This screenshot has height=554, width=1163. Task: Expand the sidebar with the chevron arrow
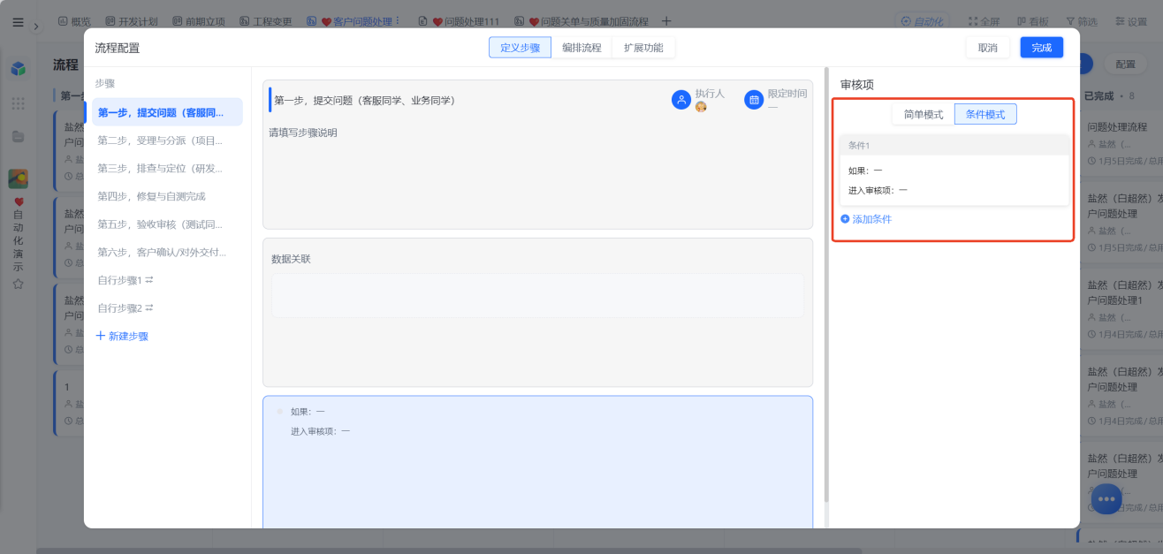coord(36,27)
